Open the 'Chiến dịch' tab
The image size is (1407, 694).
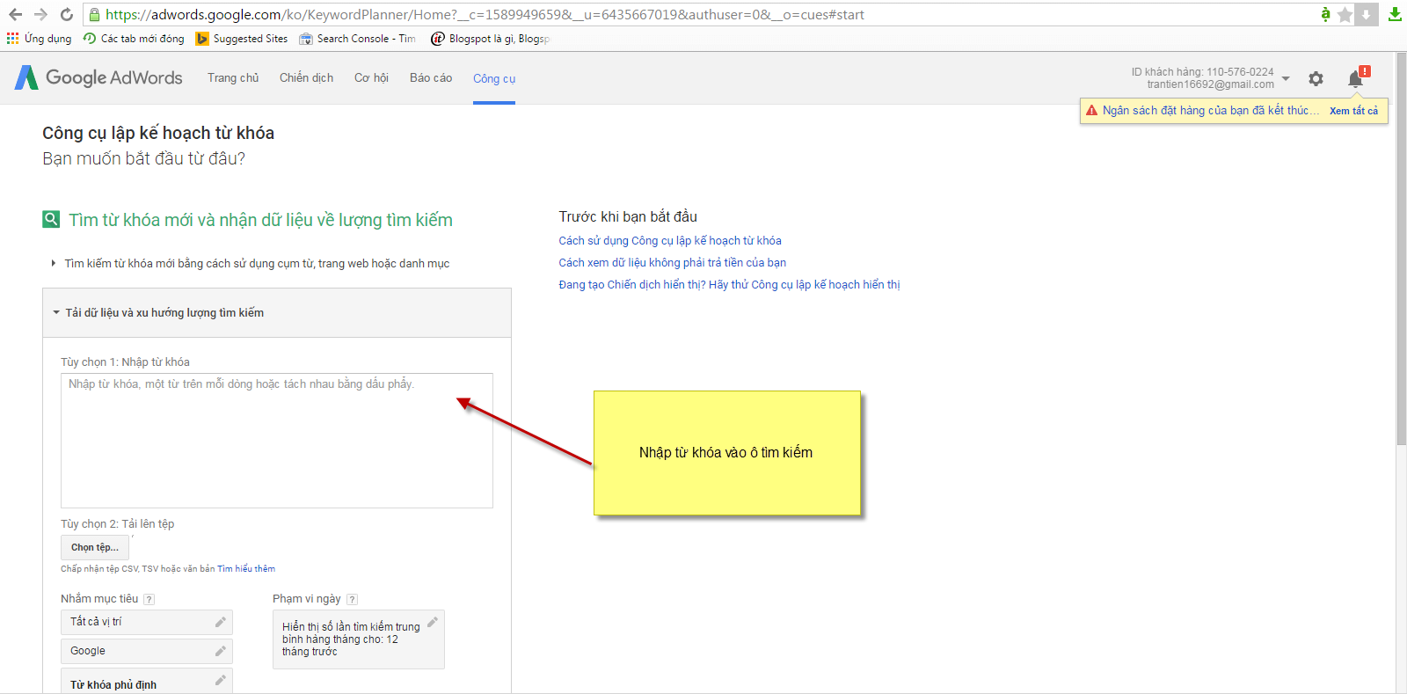click(x=306, y=78)
